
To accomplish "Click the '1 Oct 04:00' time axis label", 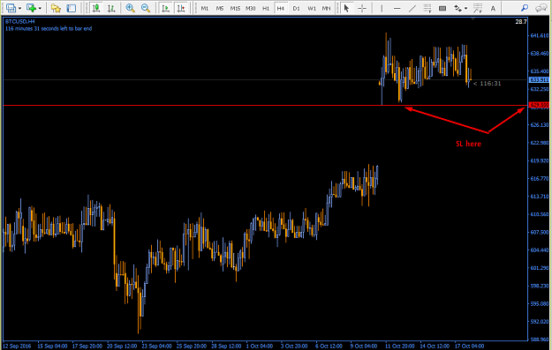I will point(260,346).
